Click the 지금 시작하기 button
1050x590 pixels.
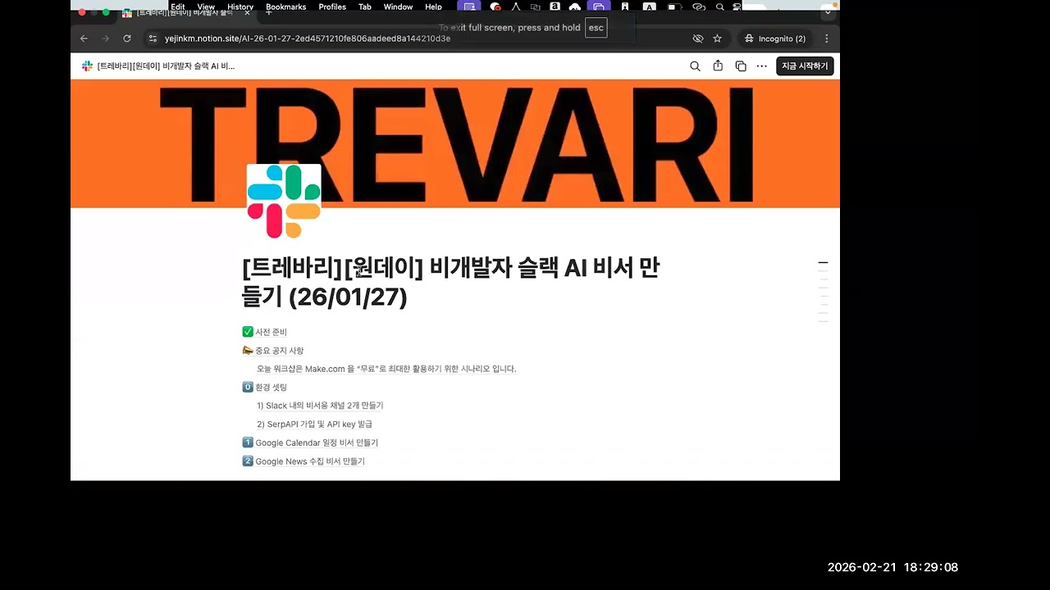tap(805, 66)
